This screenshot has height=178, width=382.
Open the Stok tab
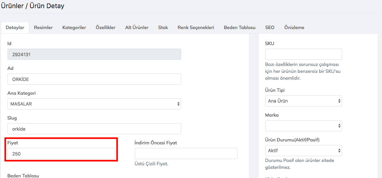pos(163,27)
